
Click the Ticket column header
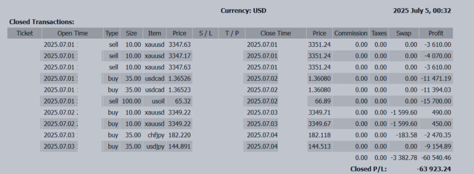tap(25, 33)
